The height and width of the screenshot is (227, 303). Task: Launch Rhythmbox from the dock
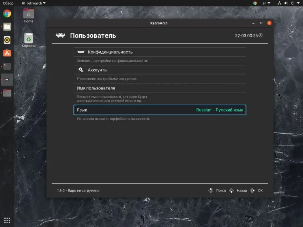7,40
